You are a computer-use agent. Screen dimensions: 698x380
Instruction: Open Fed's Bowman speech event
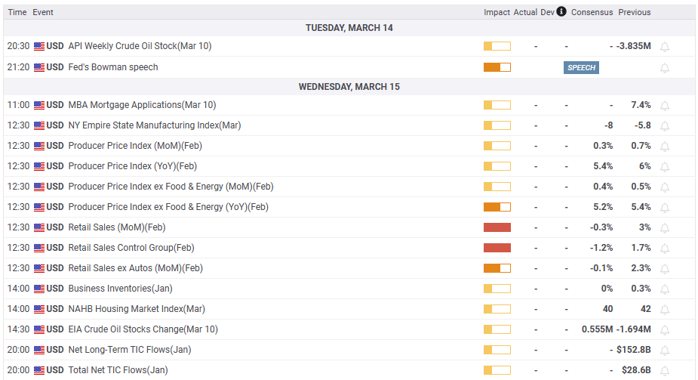click(113, 67)
